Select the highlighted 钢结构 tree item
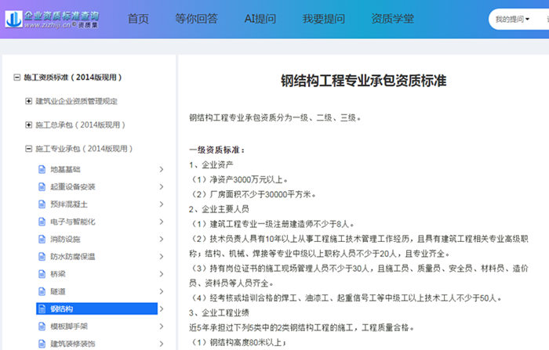549x350 pixels. coord(96,309)
